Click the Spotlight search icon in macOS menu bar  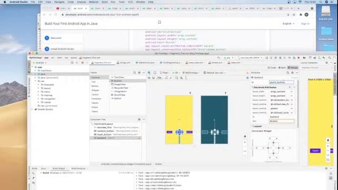(x=321, y=2)
